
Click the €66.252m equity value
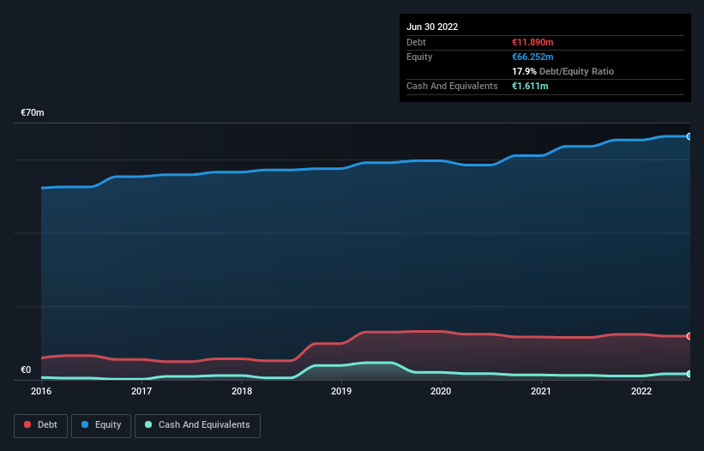[x=533, y=57]
